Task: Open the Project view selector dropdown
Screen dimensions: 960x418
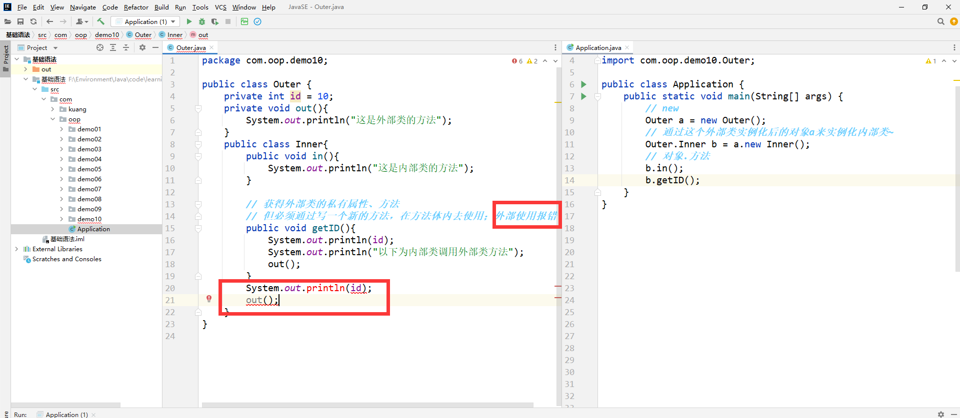Action: tap(55, 48)
